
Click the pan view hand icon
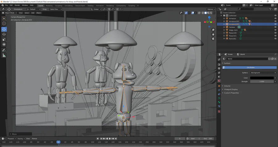213,34
